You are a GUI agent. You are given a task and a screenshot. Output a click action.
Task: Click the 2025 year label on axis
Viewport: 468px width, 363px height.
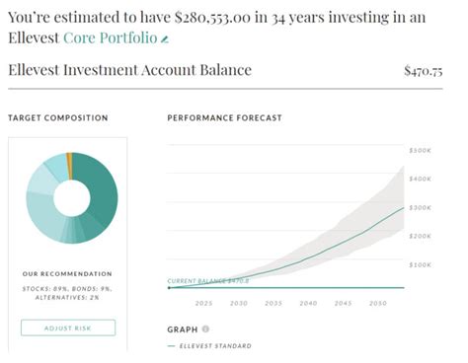(x=203, y=303)
